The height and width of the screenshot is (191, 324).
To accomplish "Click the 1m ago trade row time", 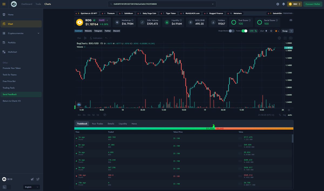I will coord(82,137).
